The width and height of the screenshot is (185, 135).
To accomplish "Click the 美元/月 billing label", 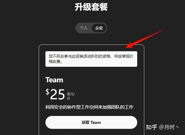I will [71, 96].
